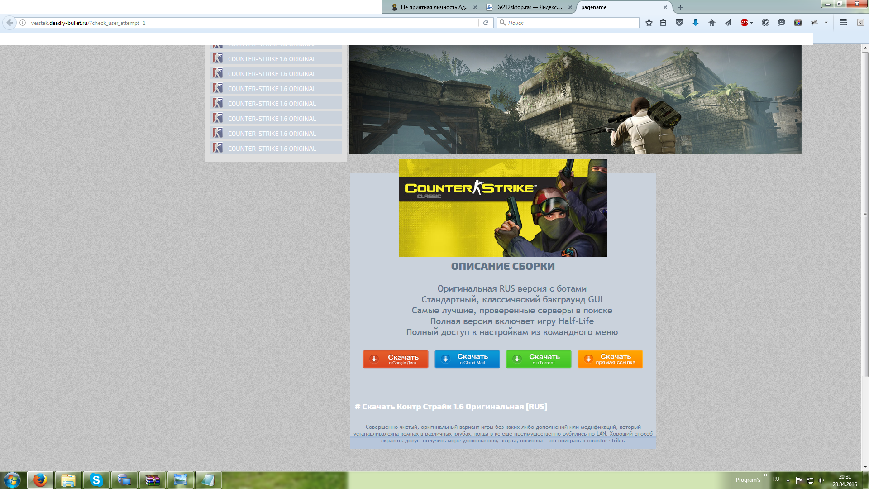This screenshot has width=869, height=489.
Task: Go back with the browser back arrow
Action: [10, 23]
